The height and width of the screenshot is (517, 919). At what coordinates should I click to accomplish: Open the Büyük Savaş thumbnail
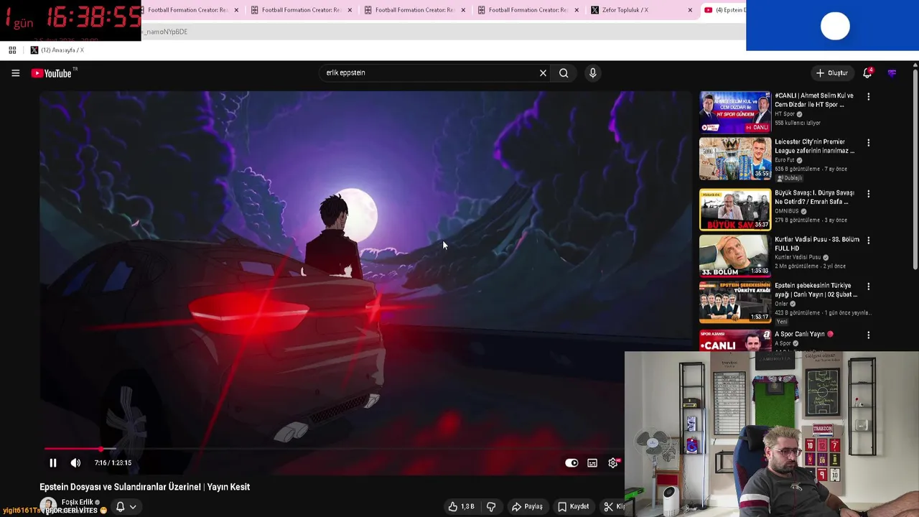[735, 210]
